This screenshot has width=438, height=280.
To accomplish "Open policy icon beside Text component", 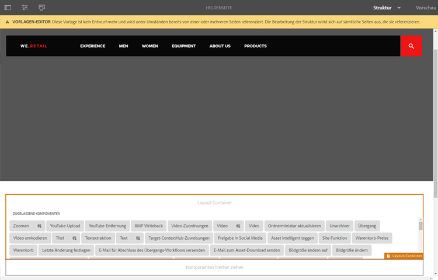I will pyautogui.click(x=138, y=238).
